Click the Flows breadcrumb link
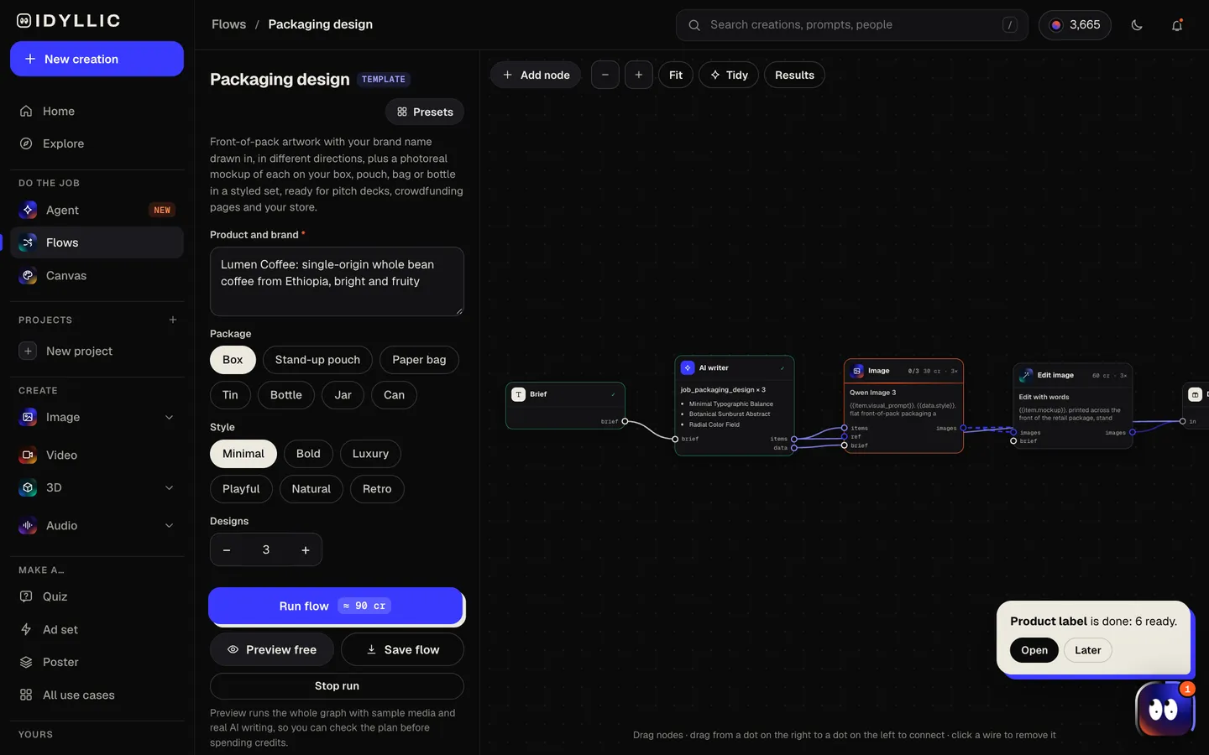 (228, 24)
